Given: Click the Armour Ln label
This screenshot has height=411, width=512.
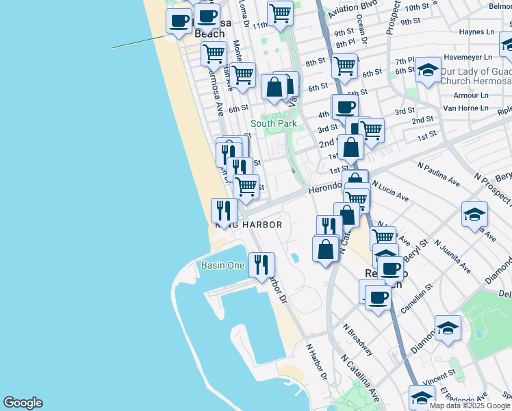Looking at the screenshot, I should coord(471,95).
